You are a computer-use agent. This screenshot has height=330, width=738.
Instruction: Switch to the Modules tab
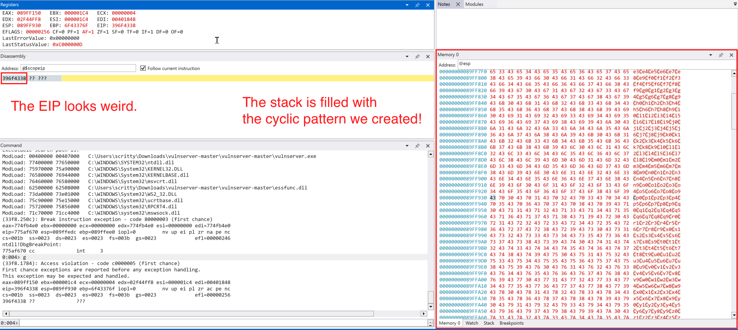coord(474,4)
